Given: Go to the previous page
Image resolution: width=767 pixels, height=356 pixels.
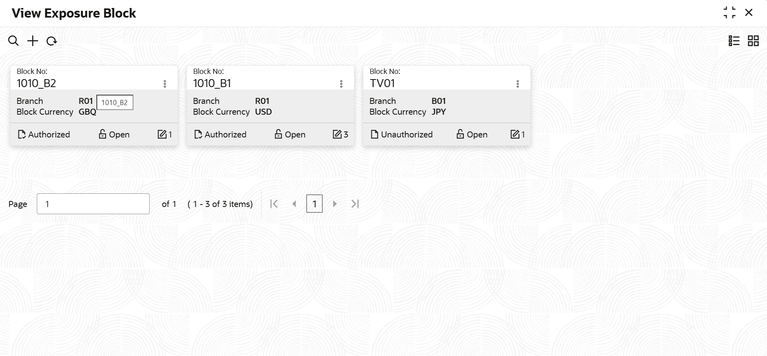Looking at the screenshot, I should pyautogui.click(x=294, y=204).
